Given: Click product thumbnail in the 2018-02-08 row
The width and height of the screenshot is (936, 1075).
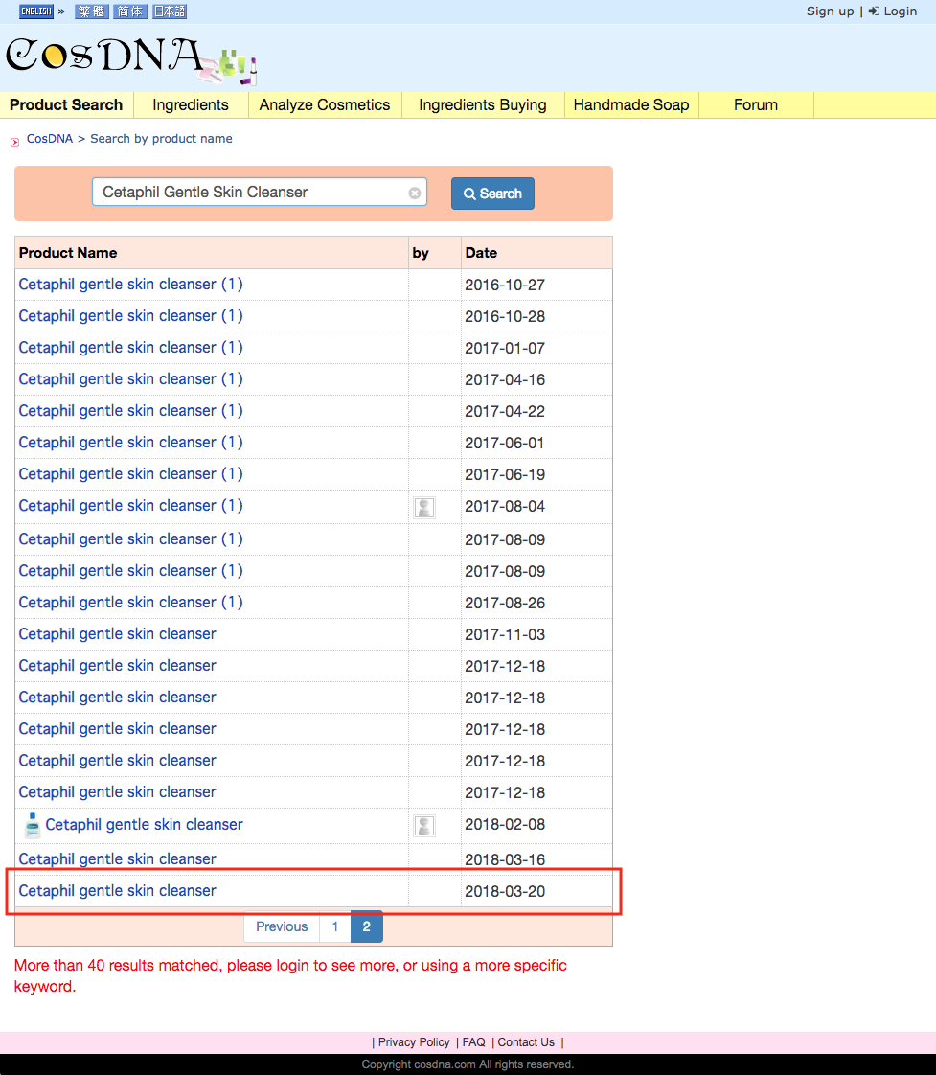Looking at the screenshot, I should (x=32, y=826).
